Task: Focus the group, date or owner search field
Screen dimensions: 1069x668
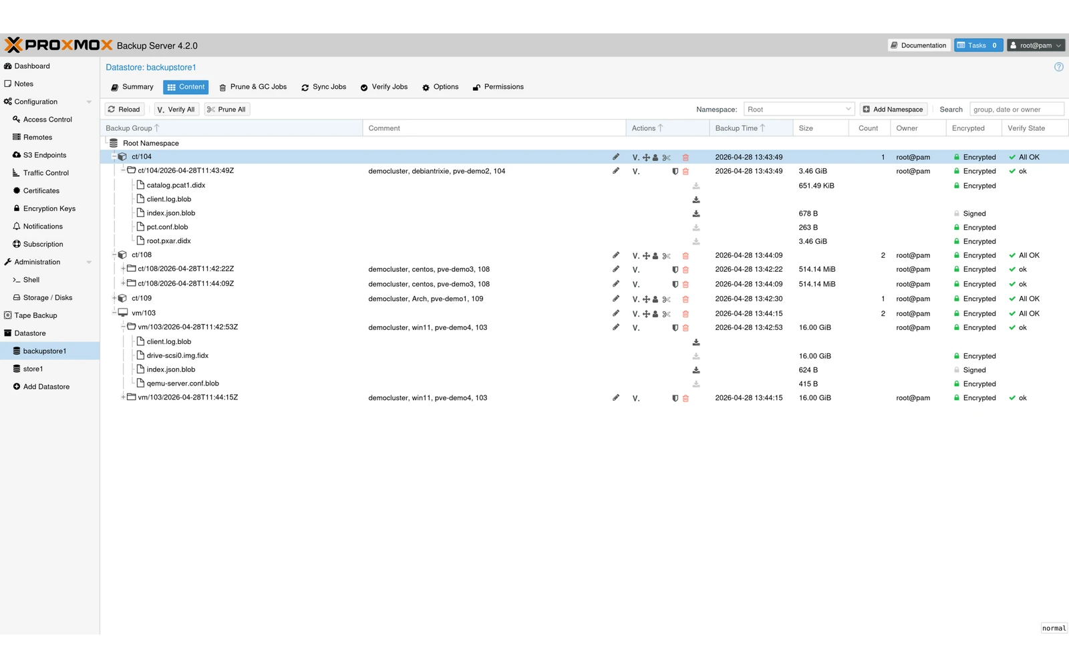Action: pos(1016,109)
